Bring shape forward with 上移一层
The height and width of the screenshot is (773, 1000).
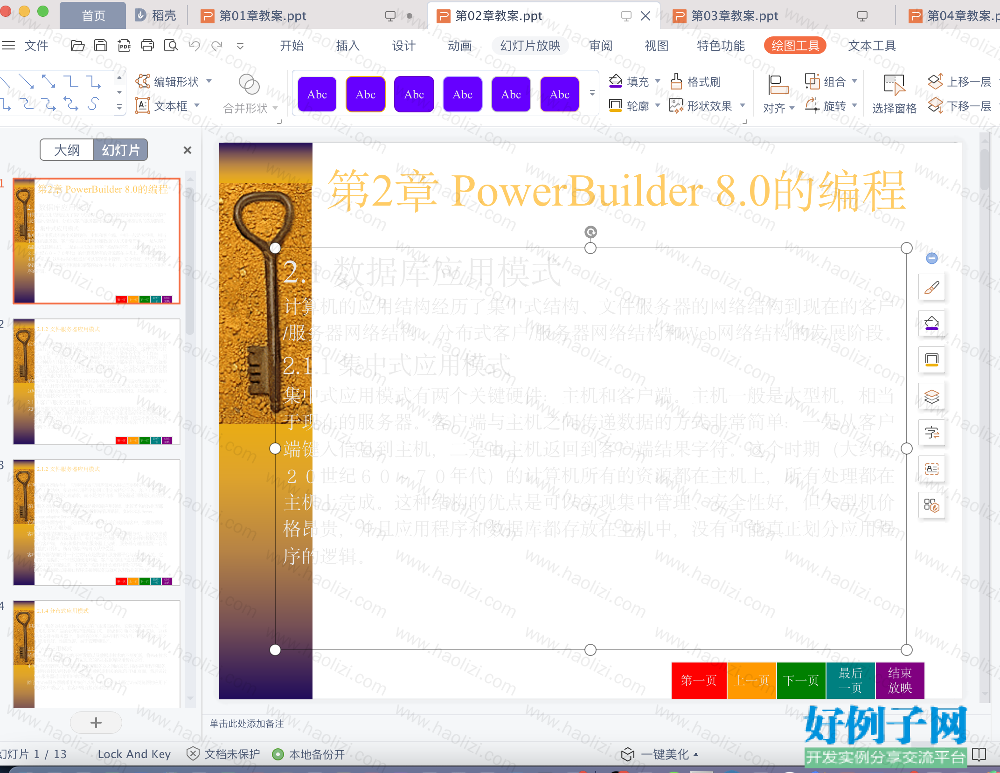[960, 82]
